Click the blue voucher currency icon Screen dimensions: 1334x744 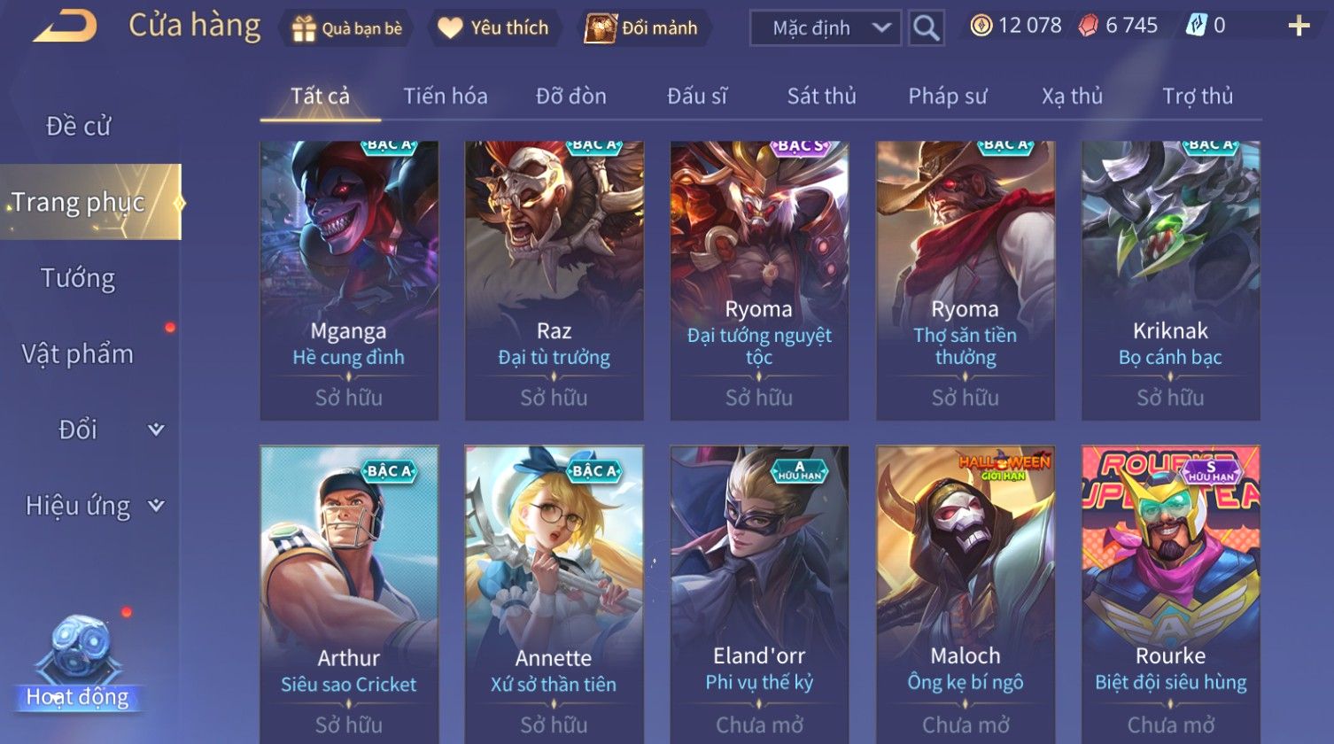pos(1196,26)
